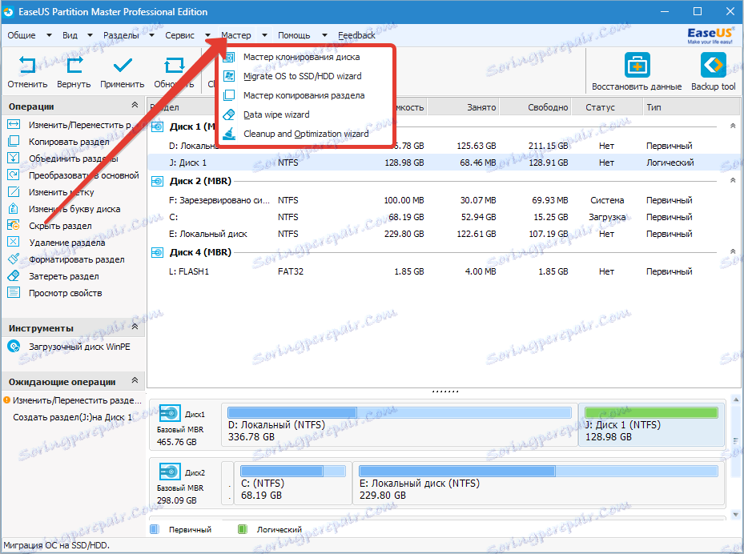Viewport: 744px width, 554px height.
Task: Open the Data wipe wizard entry
Action: point(276,114)
